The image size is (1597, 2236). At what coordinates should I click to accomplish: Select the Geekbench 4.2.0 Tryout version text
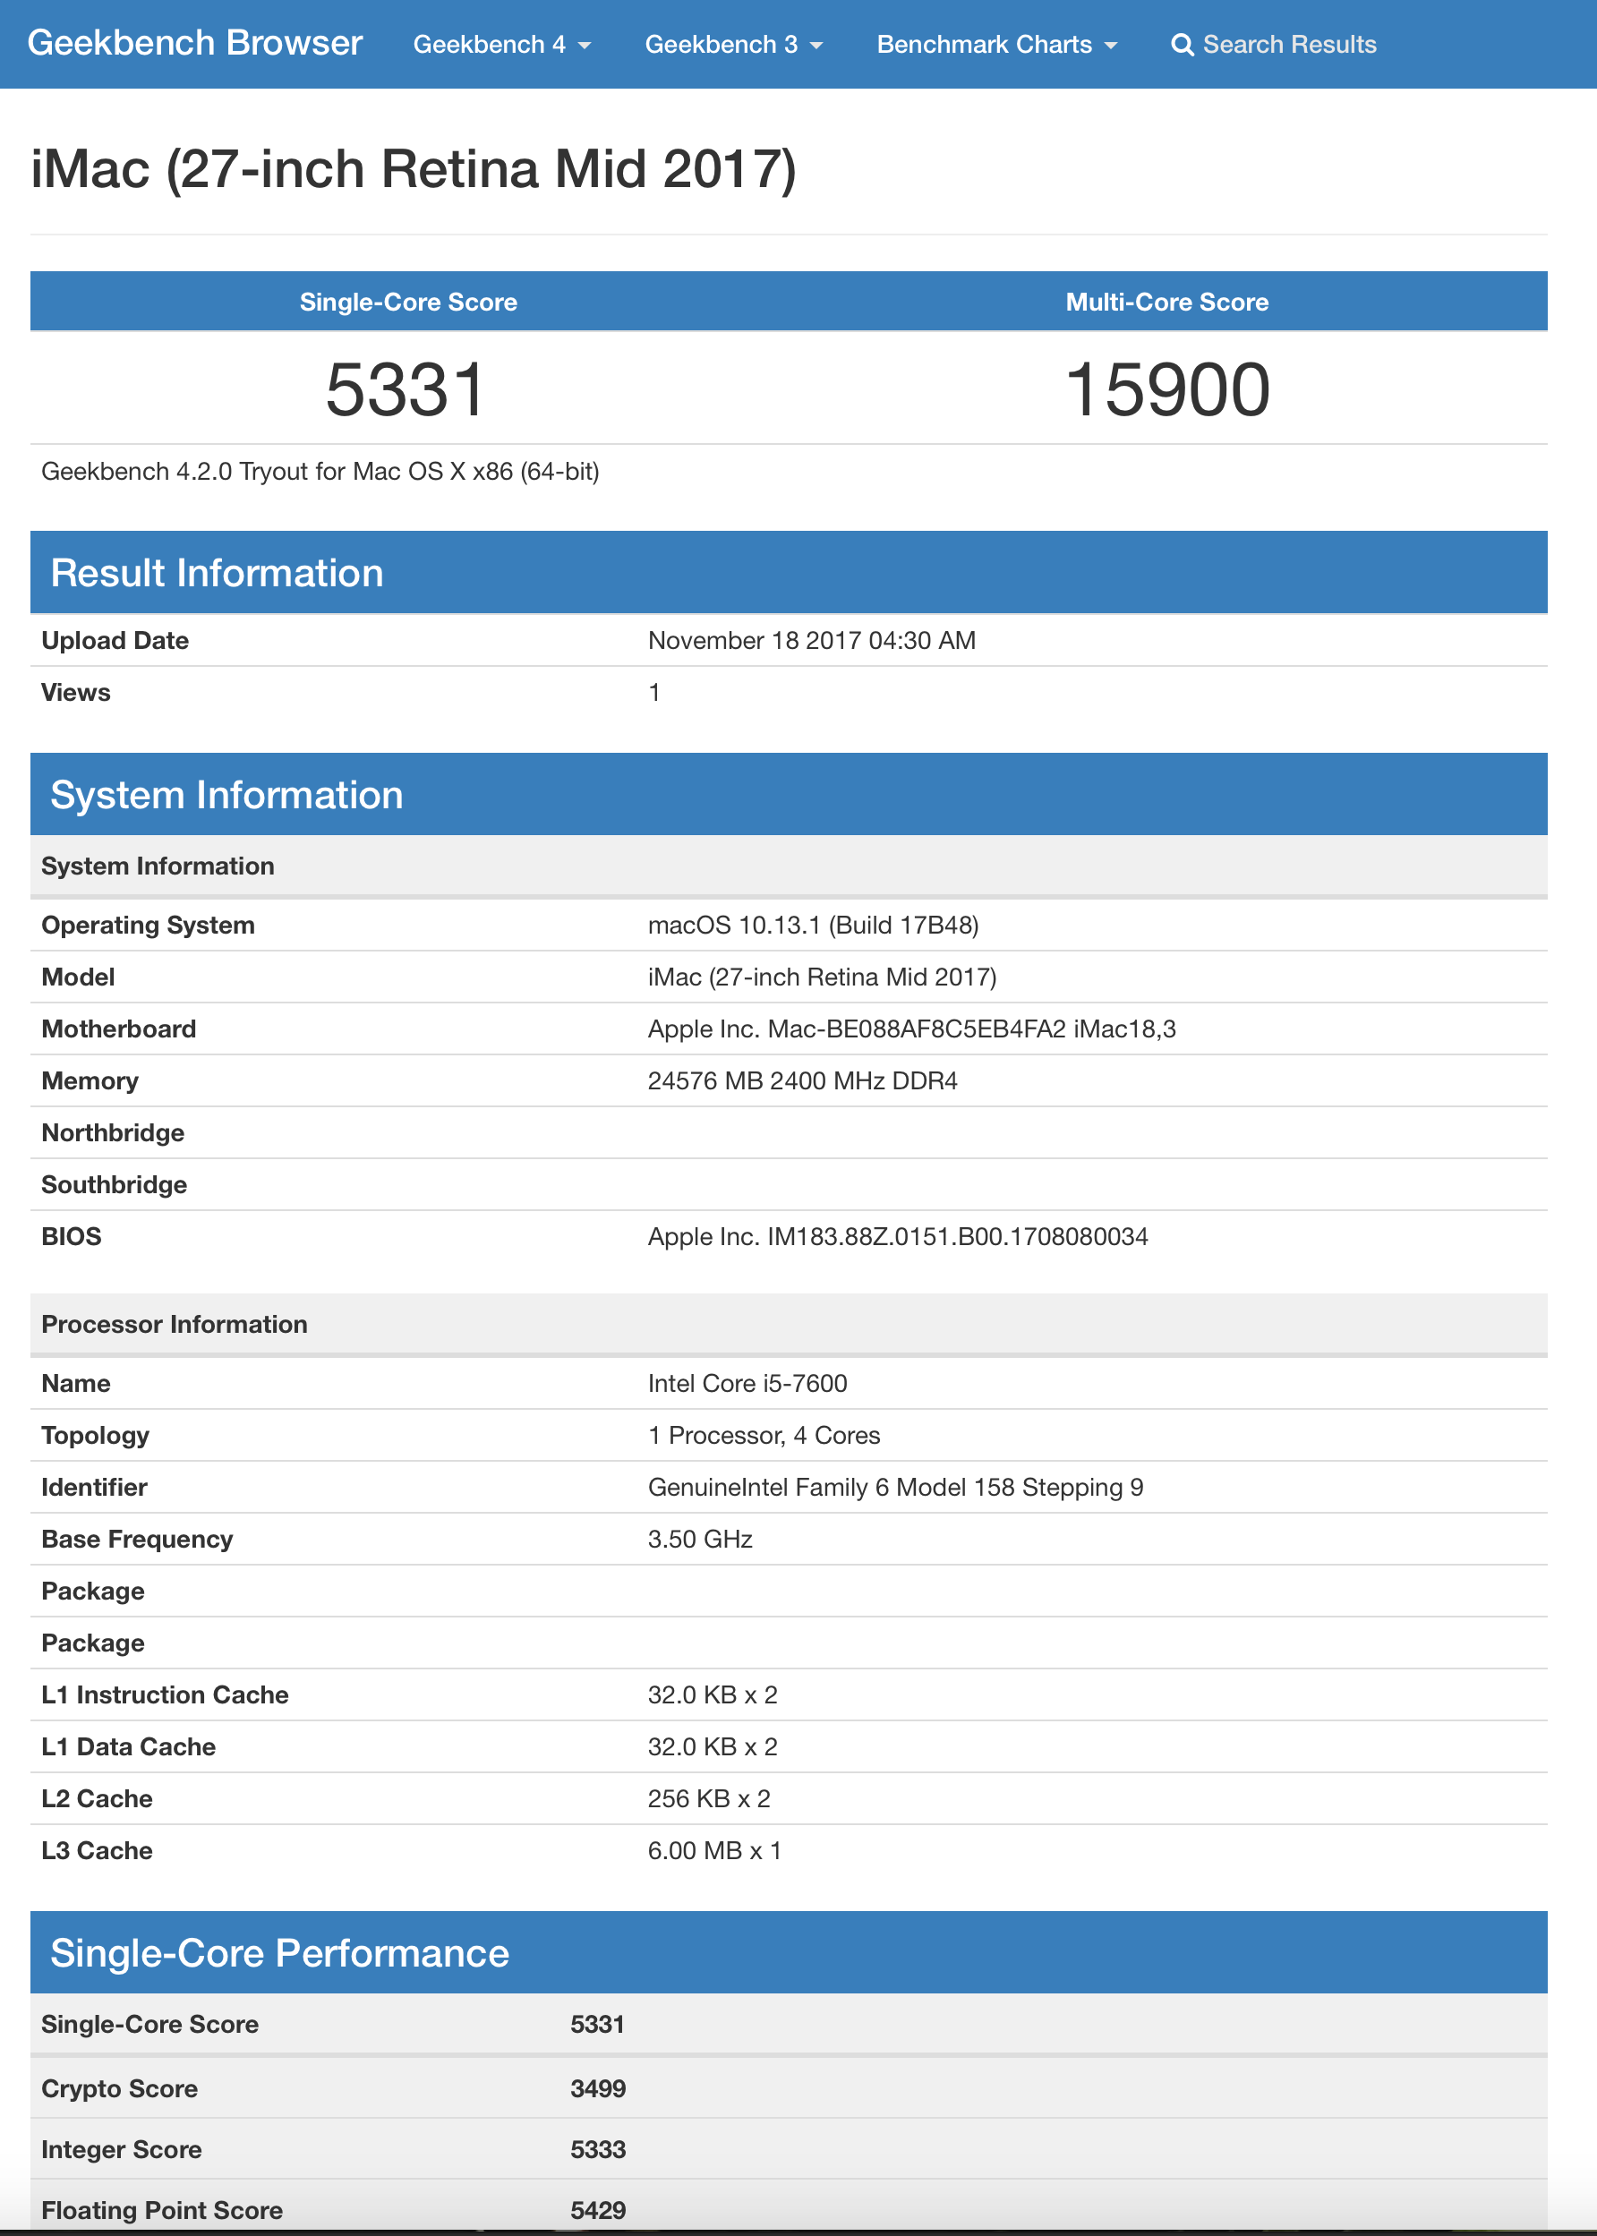320,471
